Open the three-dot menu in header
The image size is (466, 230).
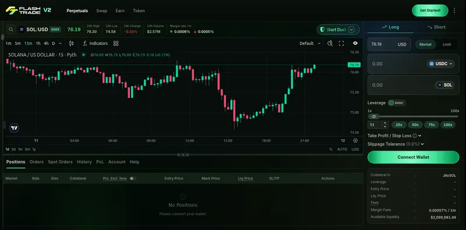coord(454,10)
